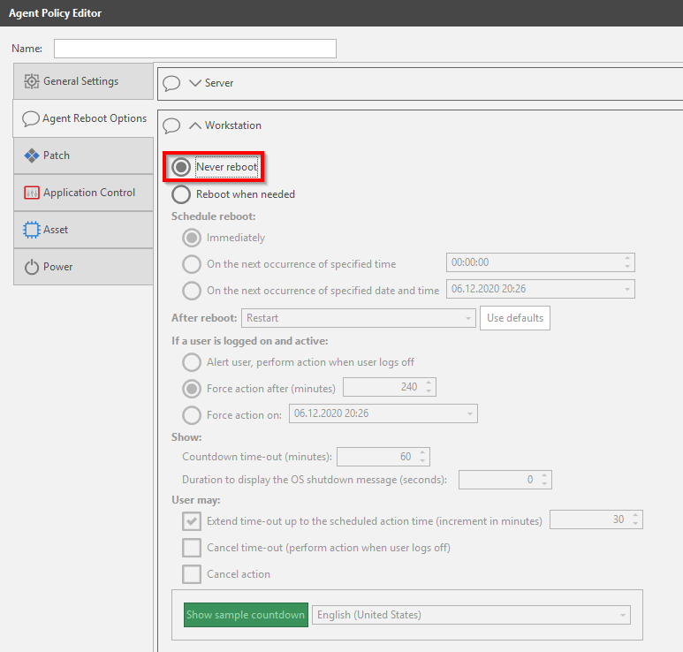Click the Force action after 240 field
The image size is (683, 652).
pyautogui.click(x=390, y=387)
